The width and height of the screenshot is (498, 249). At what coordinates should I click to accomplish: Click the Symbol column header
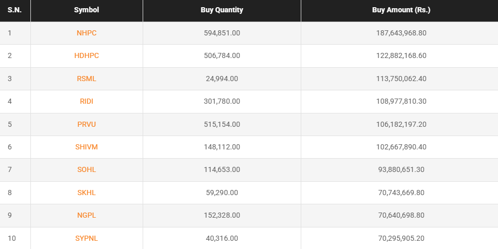[x=87, y=10]
